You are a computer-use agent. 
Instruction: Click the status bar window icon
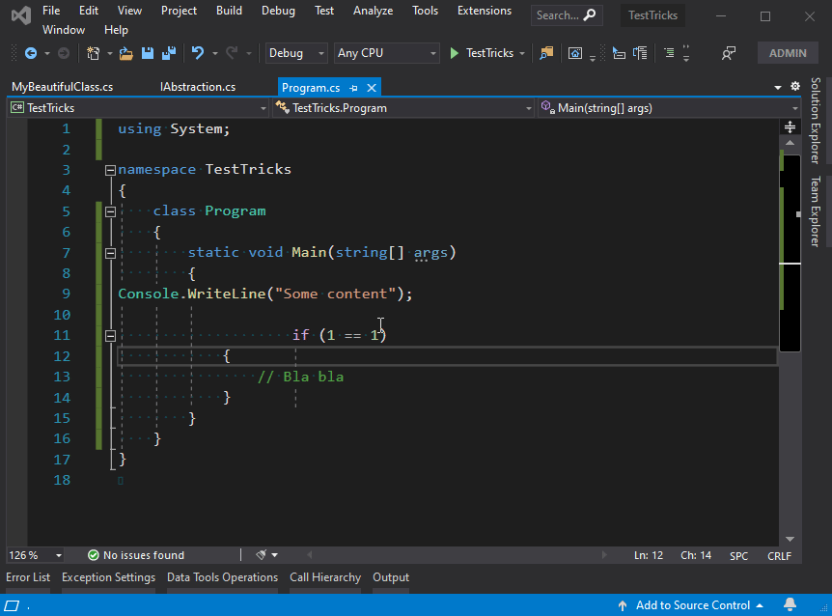click(x=12, y=605)
